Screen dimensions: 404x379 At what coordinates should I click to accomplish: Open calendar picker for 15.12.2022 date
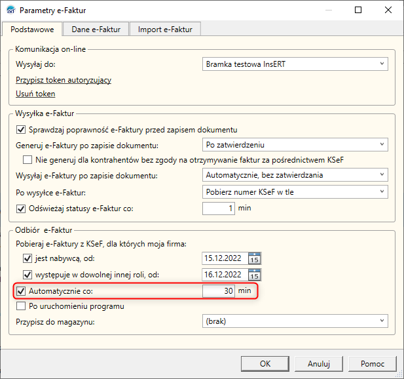pyautogui.click(x=255, y=258)
